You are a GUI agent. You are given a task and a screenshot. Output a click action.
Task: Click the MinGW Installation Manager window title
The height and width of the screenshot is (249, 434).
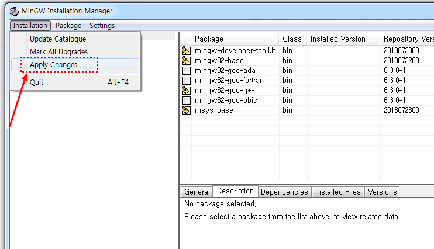(x=67, y=11)
